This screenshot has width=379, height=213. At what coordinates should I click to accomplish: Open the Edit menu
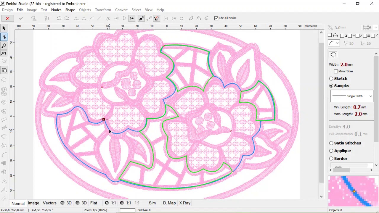[x=20, y=10]
